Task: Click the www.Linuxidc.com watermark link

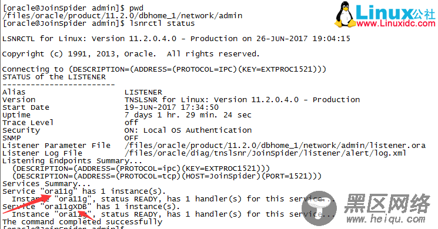Action: tap(396, 23)
